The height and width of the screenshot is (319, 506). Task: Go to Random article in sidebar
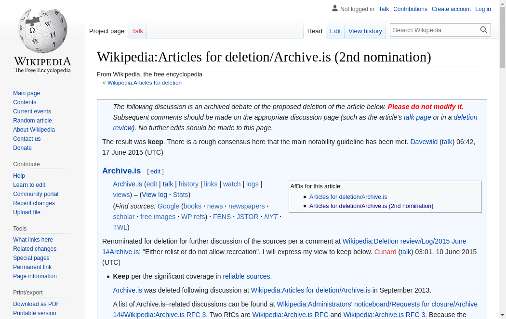[32, 121]
